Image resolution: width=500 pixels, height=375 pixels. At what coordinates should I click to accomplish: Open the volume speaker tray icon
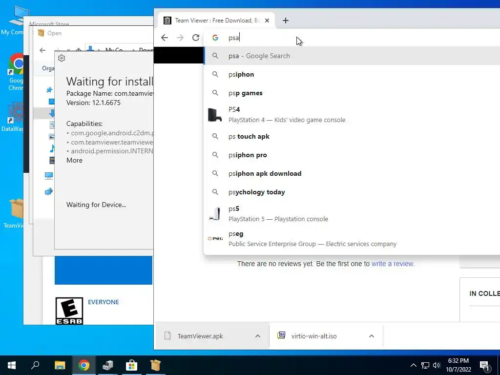click(437, 365)
